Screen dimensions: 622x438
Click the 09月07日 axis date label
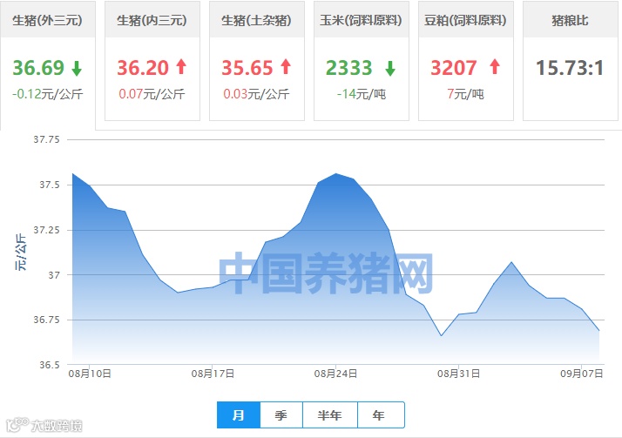click(x=582, y=374)
